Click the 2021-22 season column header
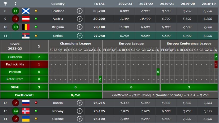Viewport: 219px width, 123px height. [x=146, y=4]
